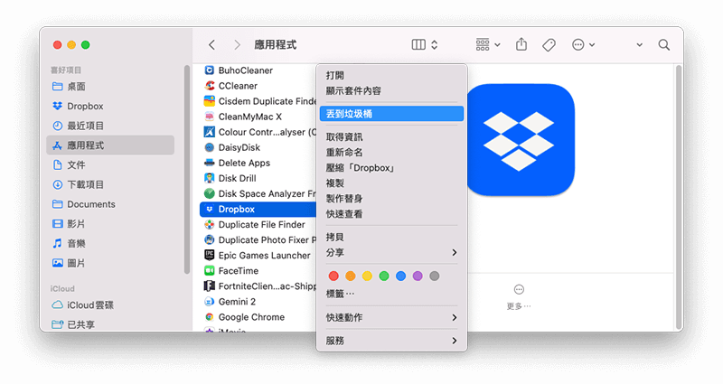Apply the green tag color
The width and height of the screenshot is (723, 384).
pyautogui.click(x=383, y=276)
